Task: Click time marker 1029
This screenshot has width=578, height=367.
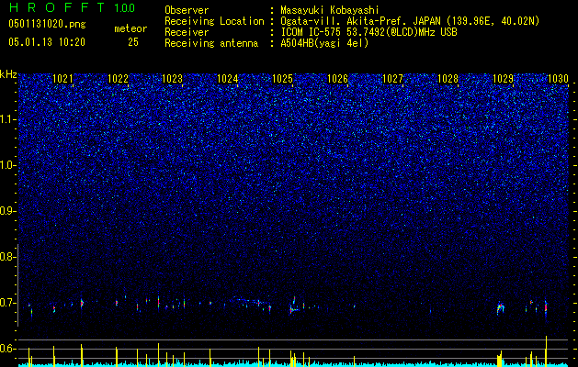Action: (504, 79)
